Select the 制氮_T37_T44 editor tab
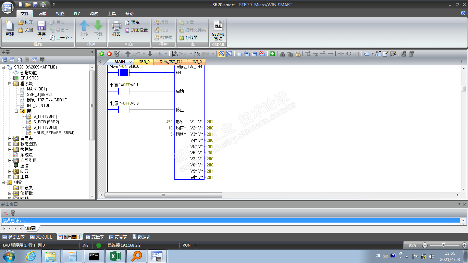This screenshot has height=263, width=468. coord(171,62)
